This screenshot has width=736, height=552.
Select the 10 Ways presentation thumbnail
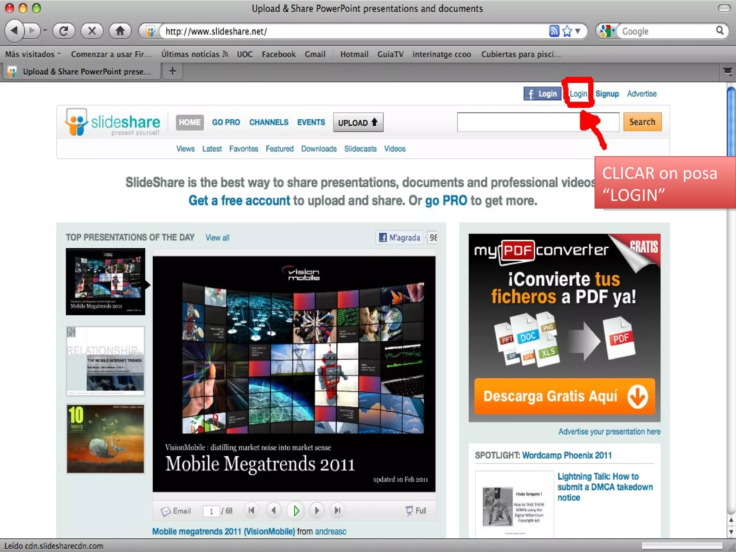point(105,439)
